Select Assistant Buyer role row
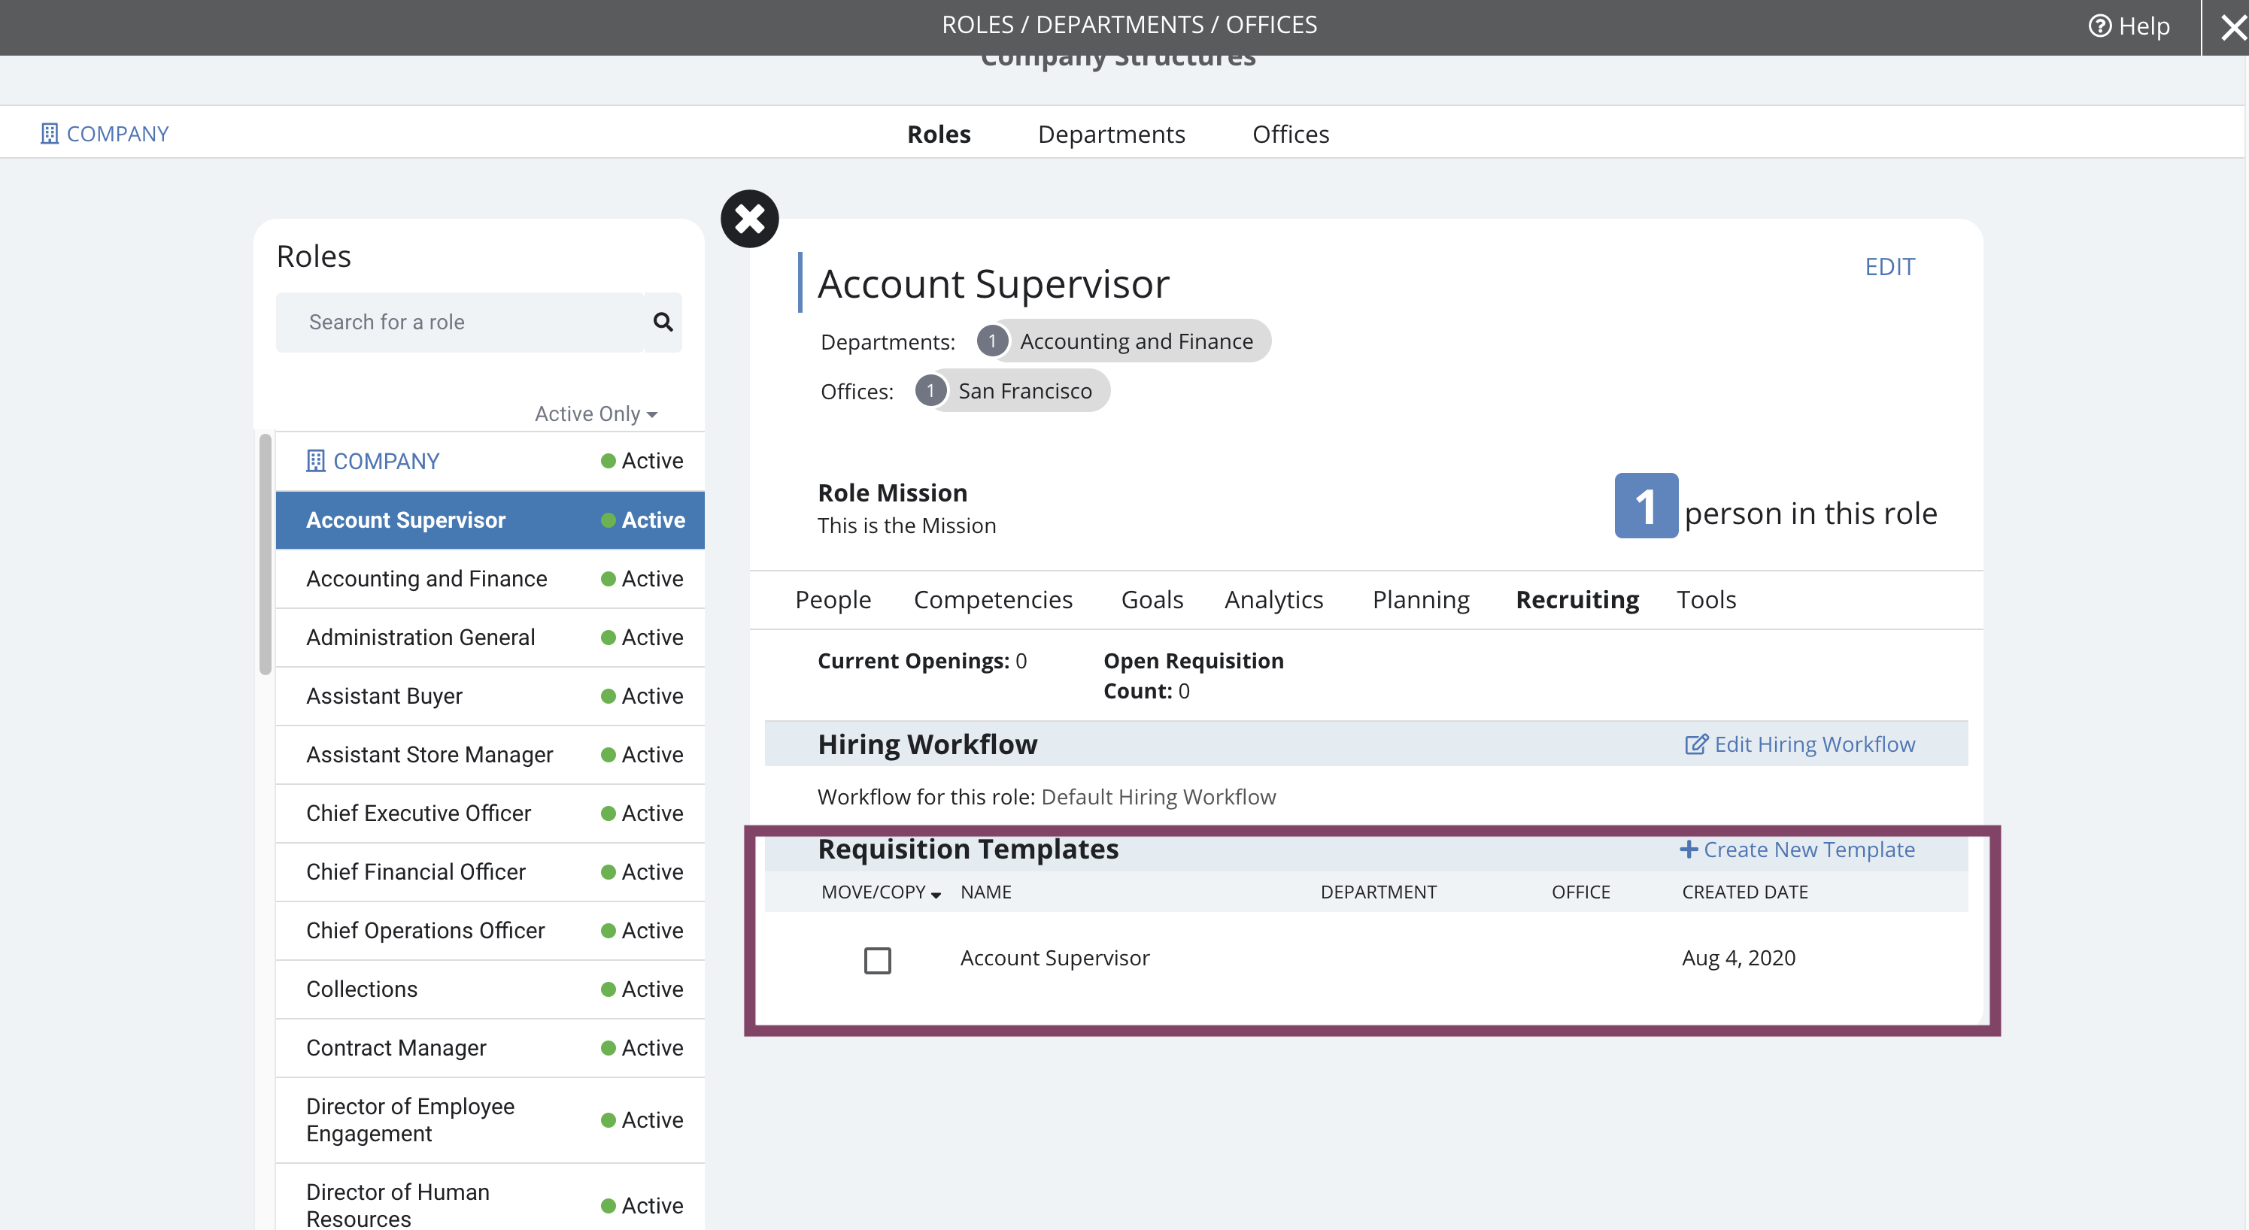This screenshot has width=2249, height=1230. (x=490, y=695)
